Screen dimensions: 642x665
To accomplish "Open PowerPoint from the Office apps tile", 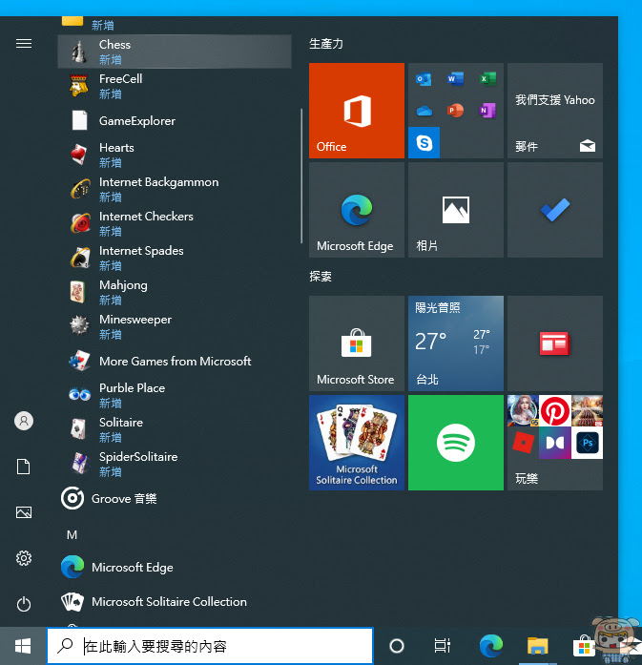I will tap(455, 111).
